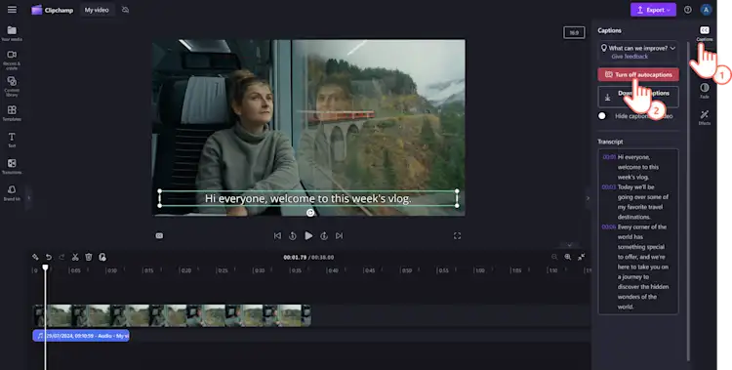The width and height of the screenshot is (732, 370).
Task: Click transcript text "Every corner of the"
Action: point(642,227)
